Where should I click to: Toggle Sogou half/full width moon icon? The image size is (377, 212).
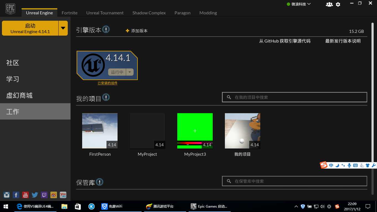tap(337, 165)
